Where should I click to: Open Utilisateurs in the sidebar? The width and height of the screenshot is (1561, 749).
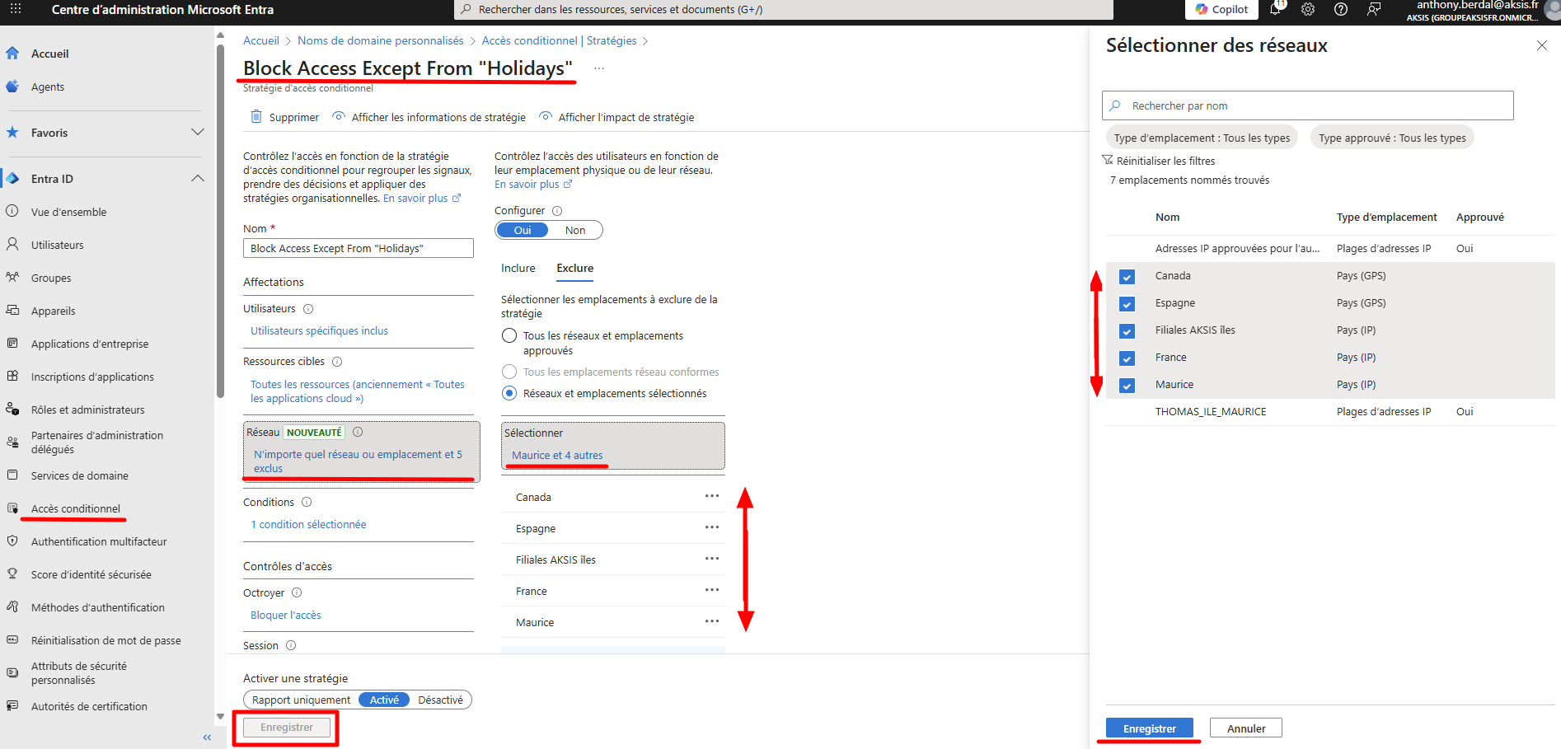(x=57, y=245)
